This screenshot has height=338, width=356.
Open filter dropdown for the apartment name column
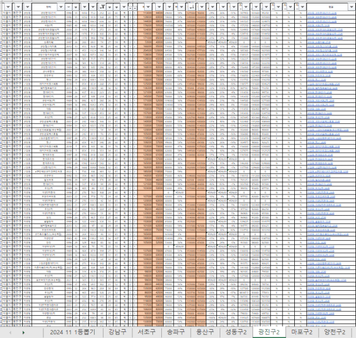point(61,7)
